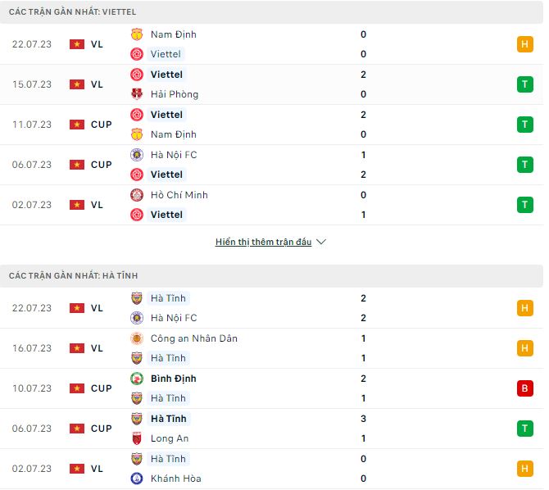Click Khánh Hòa club crest icon
Screen dimensions: 549x490
[x=137, y=479]
